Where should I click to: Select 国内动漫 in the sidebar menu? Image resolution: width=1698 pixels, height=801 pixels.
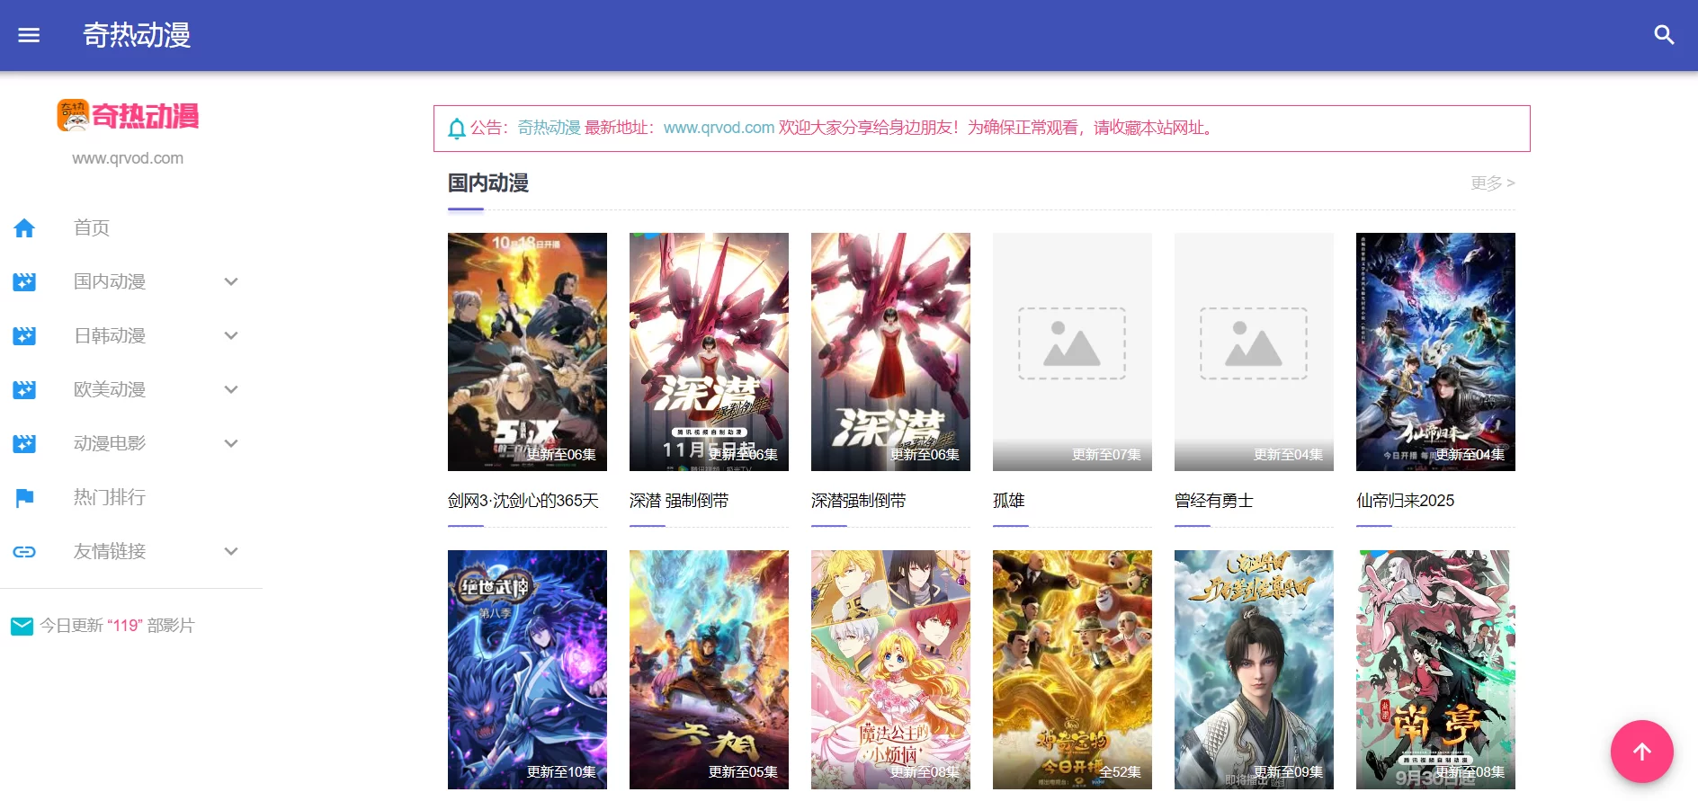tap(110, 281)
